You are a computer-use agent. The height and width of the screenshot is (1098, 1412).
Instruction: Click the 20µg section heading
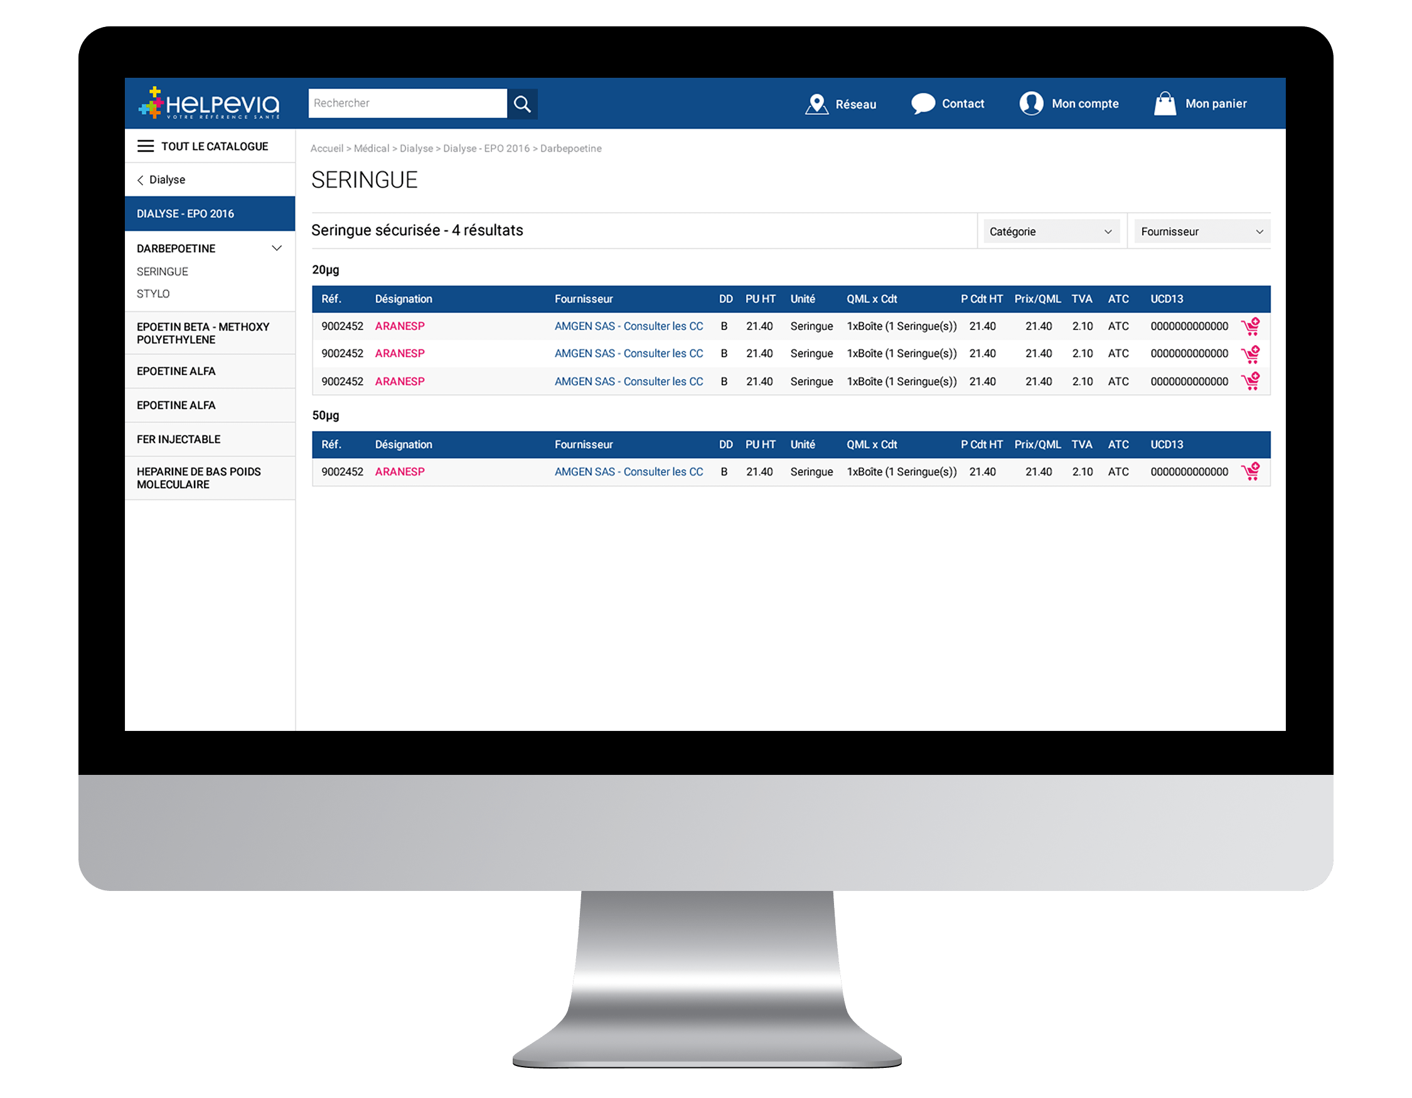coord(325,270)
